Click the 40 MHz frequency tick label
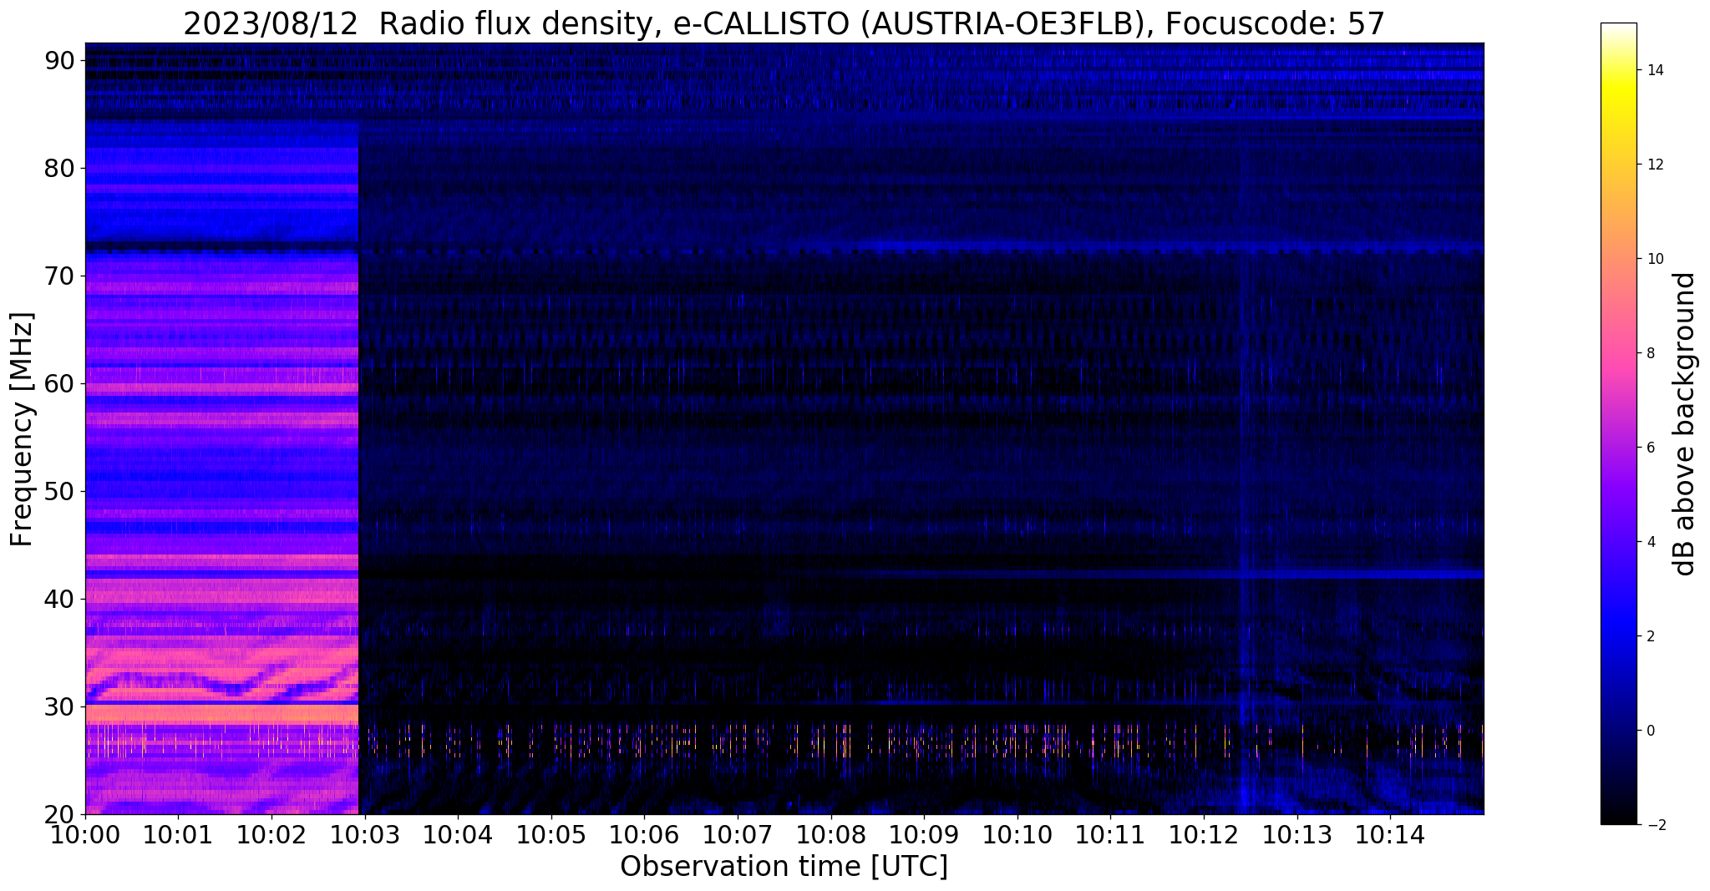The height and width of the screenshot is (891, 1710). point(58,599)
